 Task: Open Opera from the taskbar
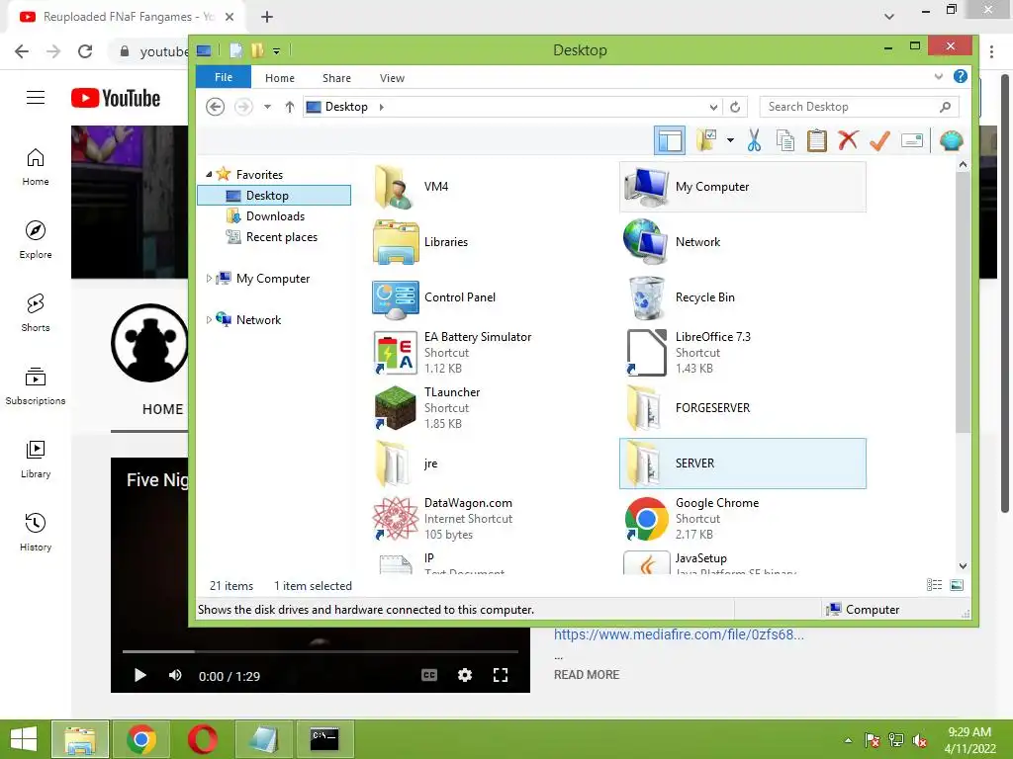[202, 739]
